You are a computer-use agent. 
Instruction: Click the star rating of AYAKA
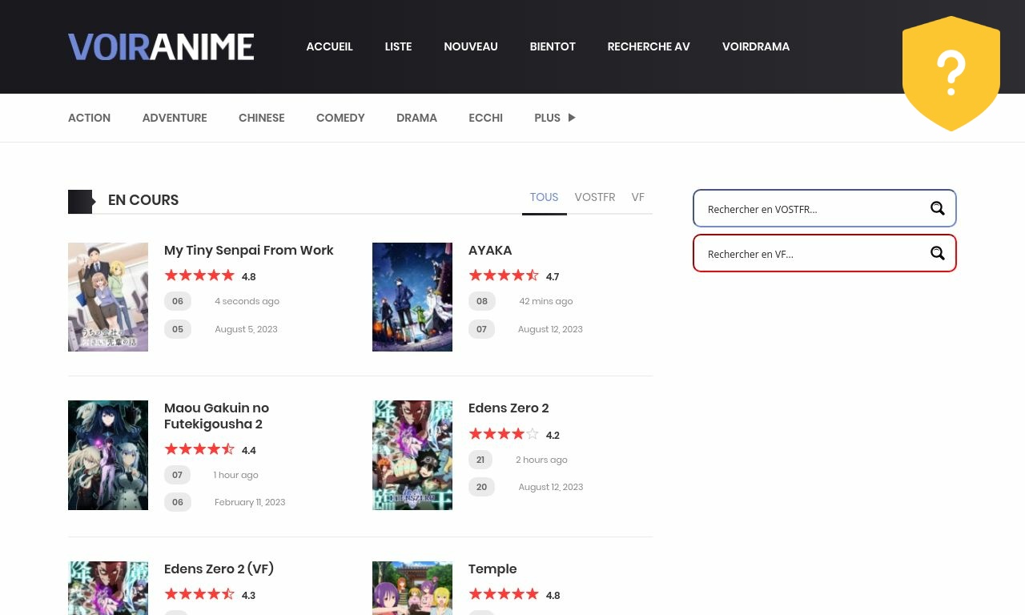point(504,275)
